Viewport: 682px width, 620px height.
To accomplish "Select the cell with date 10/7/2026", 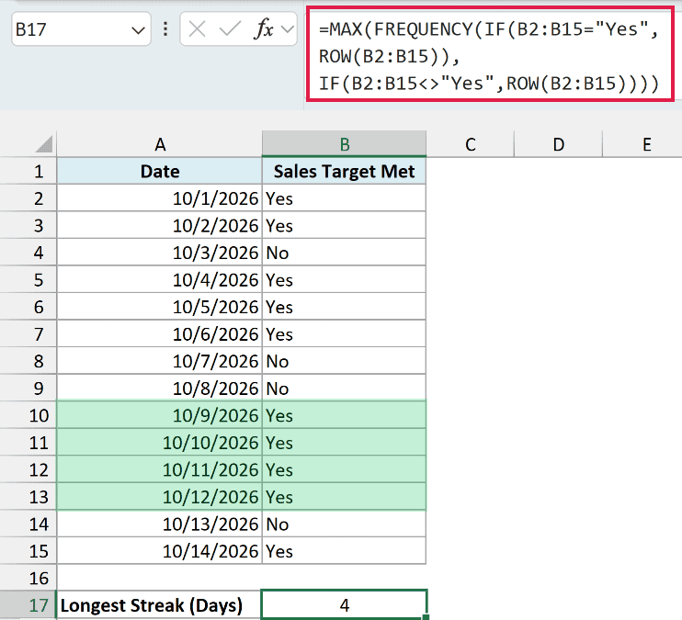I will [x=160, y=361].
